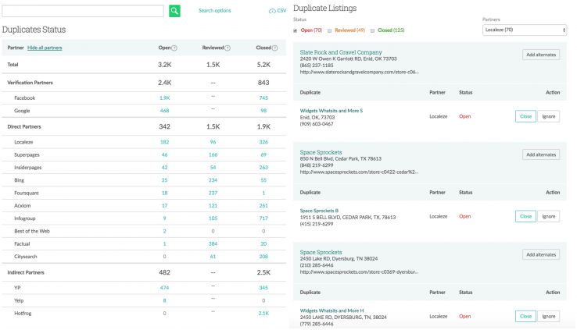
Task: Click Localeze open count 182
Action: [x=164, y=142]
